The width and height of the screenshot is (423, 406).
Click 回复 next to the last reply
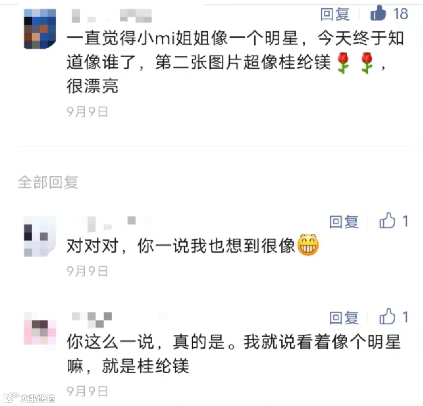click(x=344, y=318)
